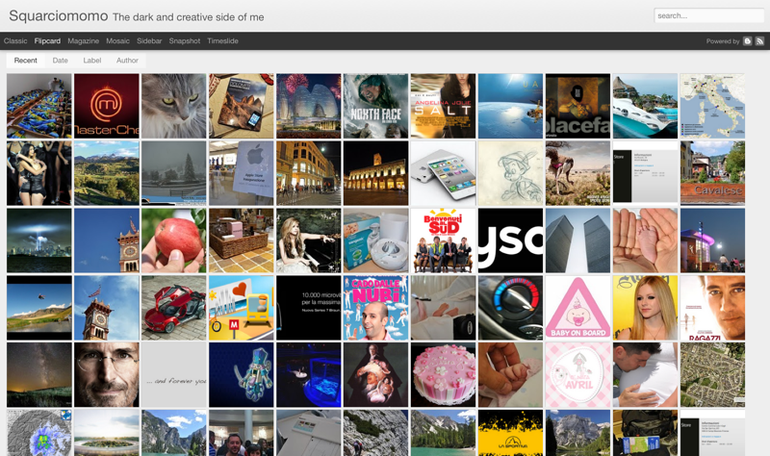Open the RSS feed icon
The width and height of the screenshot is (770, 456).
pyautogui.click(x=759, y=41)
